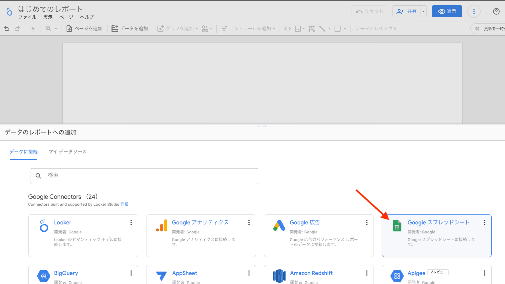
Task: Click the embed URL code icon
Action: click(288, 29)
